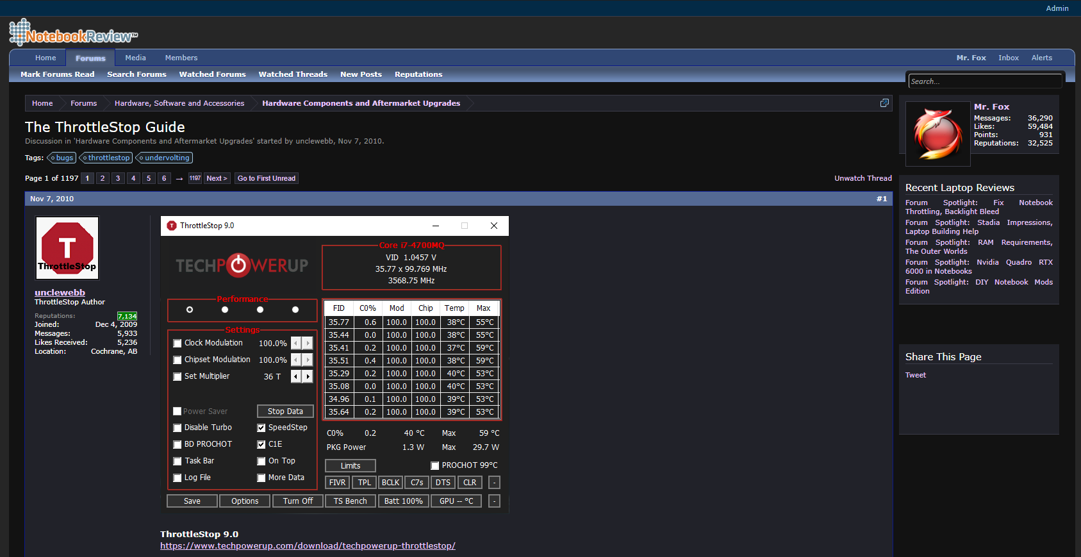Increase Chipset Modulation with right arrow
The image size is (1081, 557).
308,360
